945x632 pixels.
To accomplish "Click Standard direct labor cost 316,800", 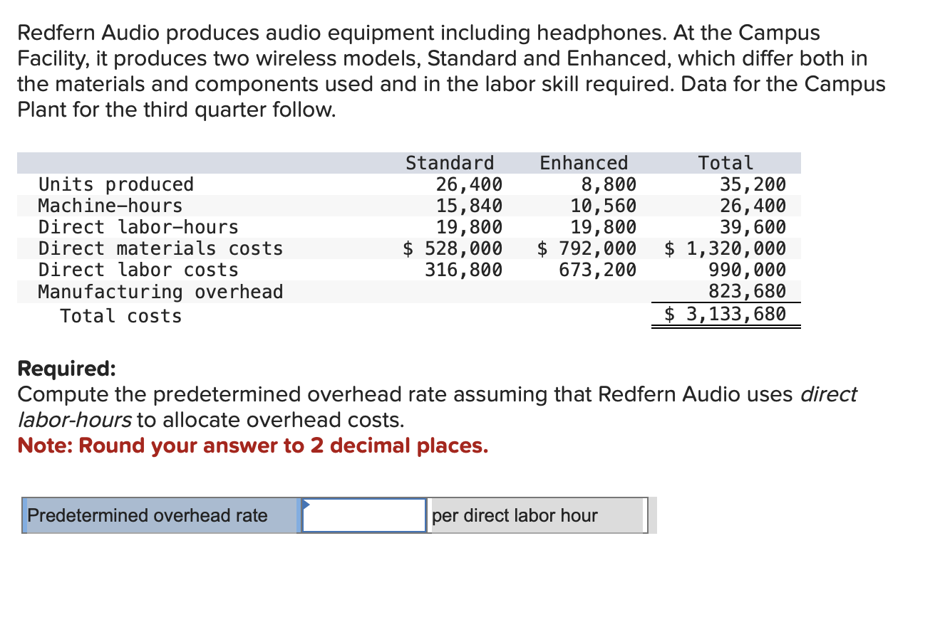I will [463, 270].
